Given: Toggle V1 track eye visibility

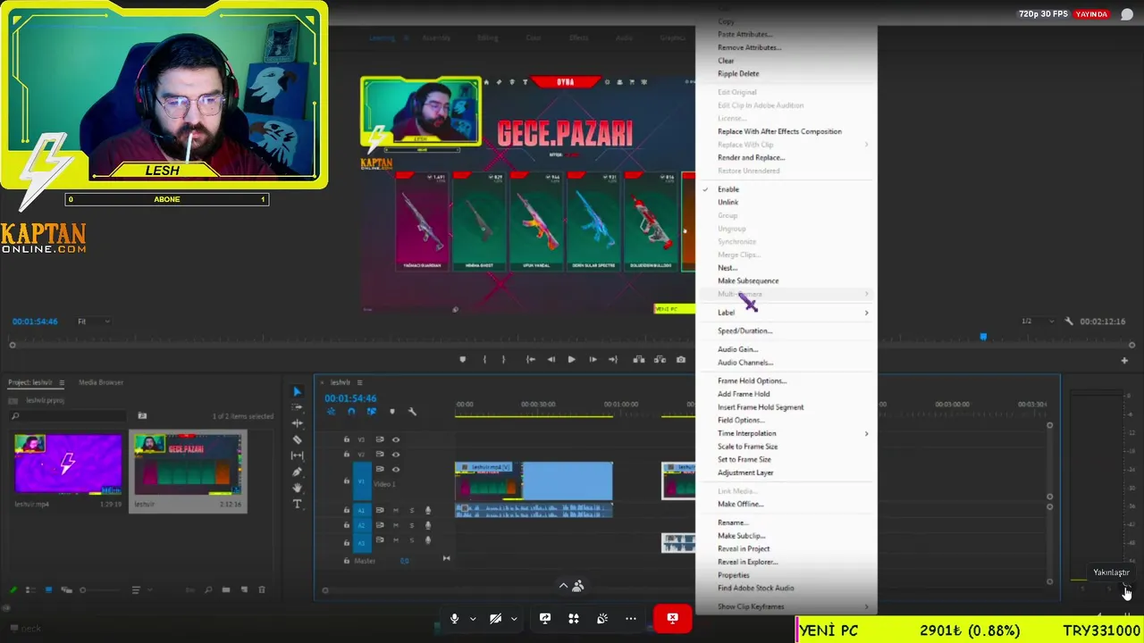Looking at the screenshot, I should (x=396, y=469).
